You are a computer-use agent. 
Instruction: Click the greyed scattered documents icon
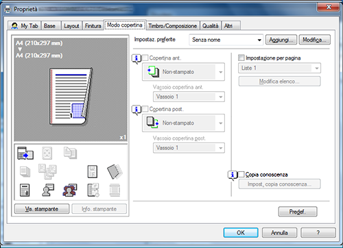coord(47,171)
